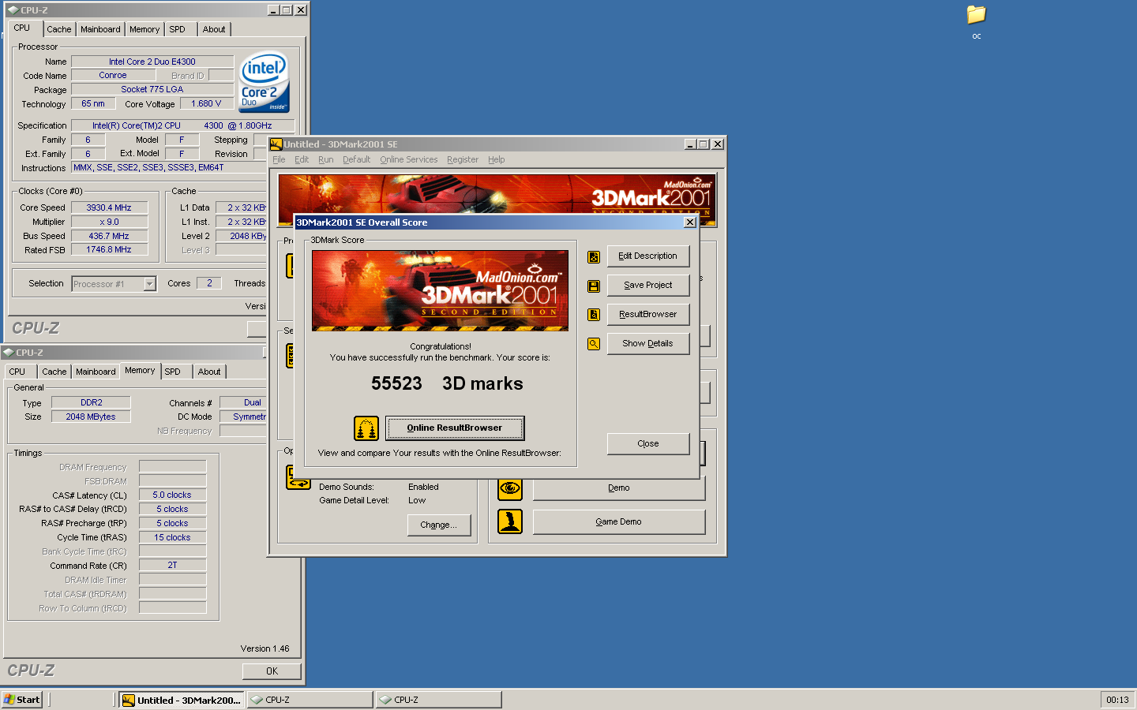
Task: Open the Default menu in 3DMark2001
Action: (x=356, y=159)
